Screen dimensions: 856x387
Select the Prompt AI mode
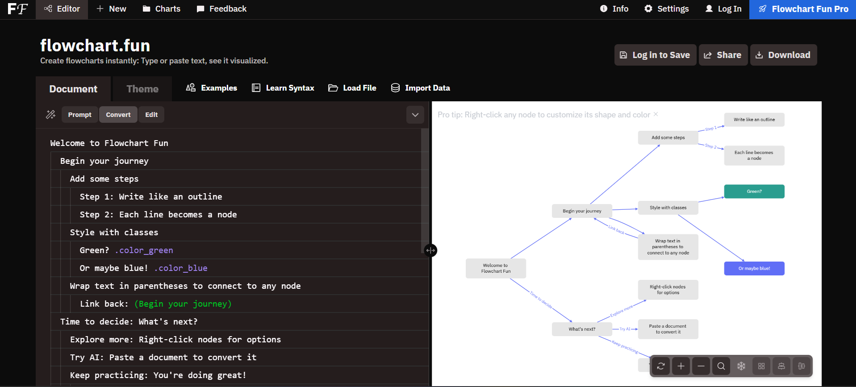[x=79, y=115]
